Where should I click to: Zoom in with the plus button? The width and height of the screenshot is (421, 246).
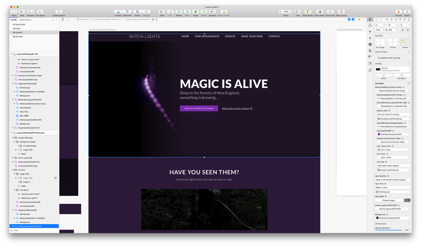pos(291,12)
